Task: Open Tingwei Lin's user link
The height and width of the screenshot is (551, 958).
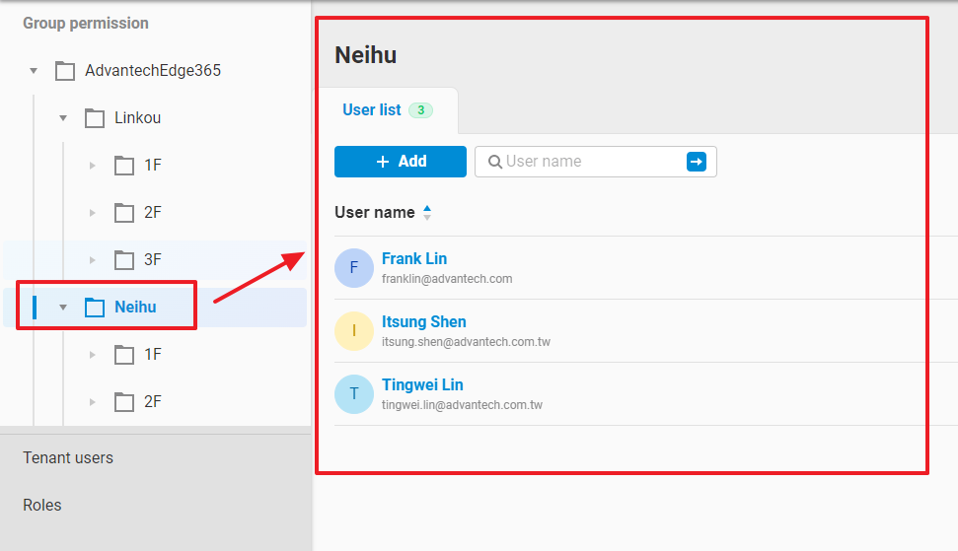Action: (422, 384)
